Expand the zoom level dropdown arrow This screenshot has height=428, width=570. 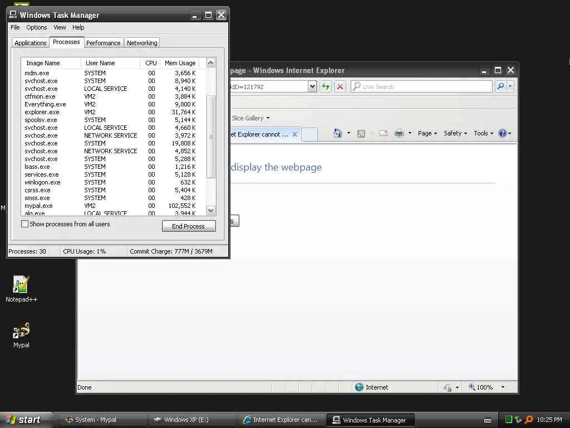(503, 387)
